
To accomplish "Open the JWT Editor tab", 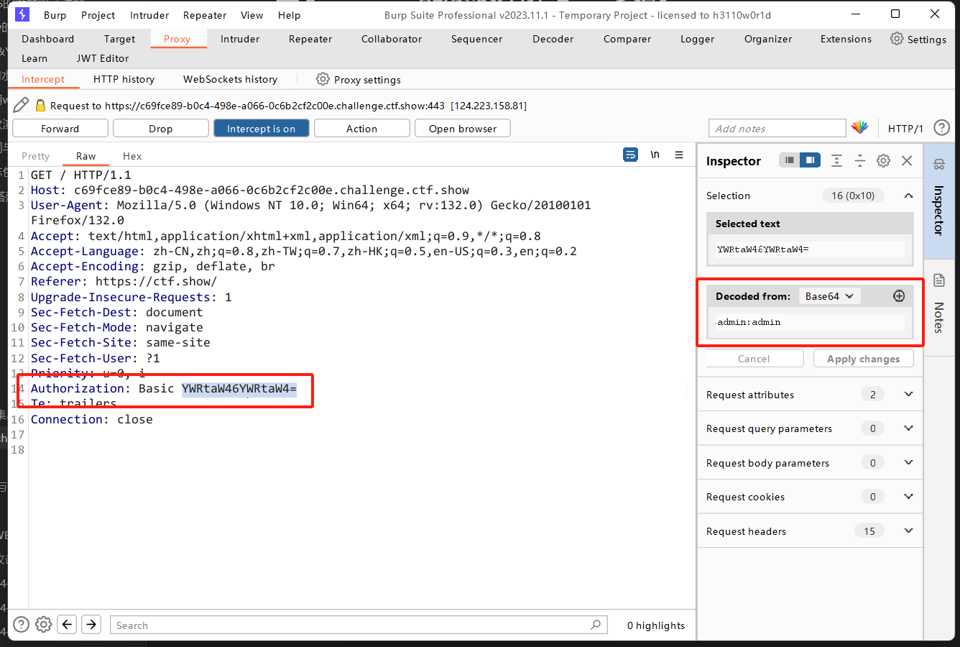I will (x=103, y=58).
